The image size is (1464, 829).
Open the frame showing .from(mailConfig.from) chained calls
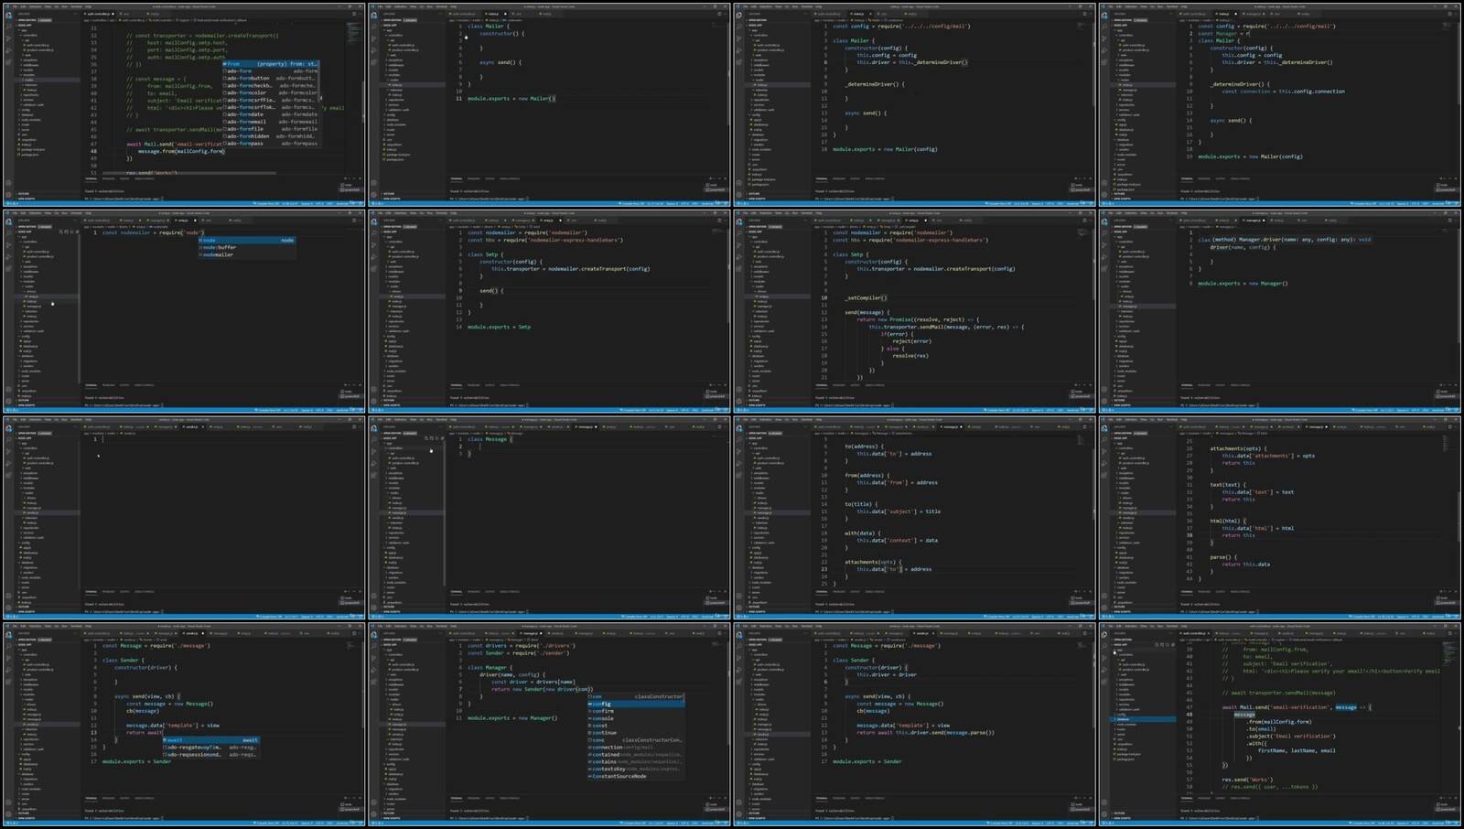click(x=1280, y=725)
